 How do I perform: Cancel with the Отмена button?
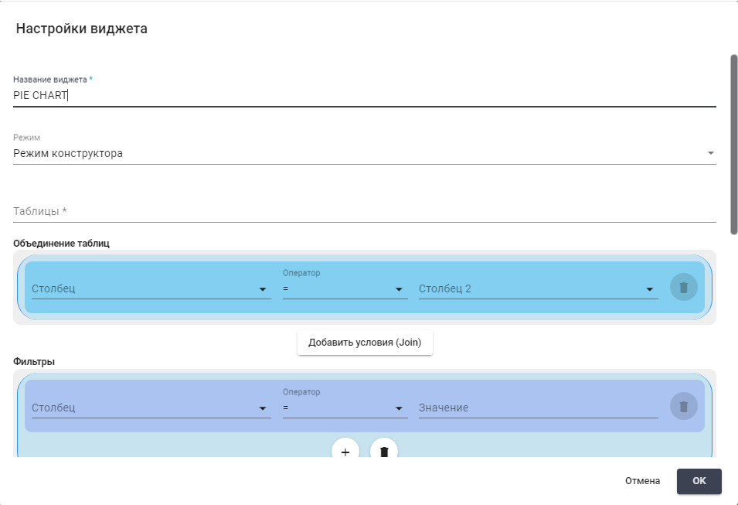tap(642, 481)
